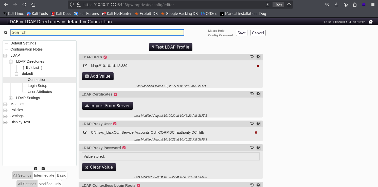Open help for LDAP URLs setting

pyautogui.click(x=258, y=57)
